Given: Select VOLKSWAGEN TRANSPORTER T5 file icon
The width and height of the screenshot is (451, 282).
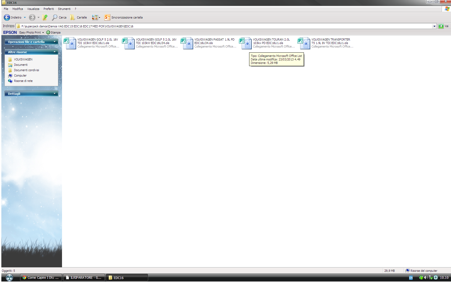Looking at the screenshot, I should [304, 43].
